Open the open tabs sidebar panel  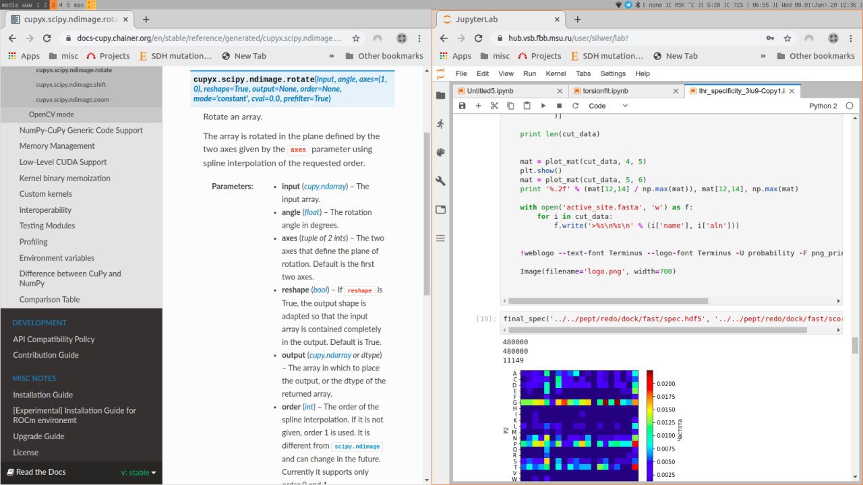coord(441,209)
